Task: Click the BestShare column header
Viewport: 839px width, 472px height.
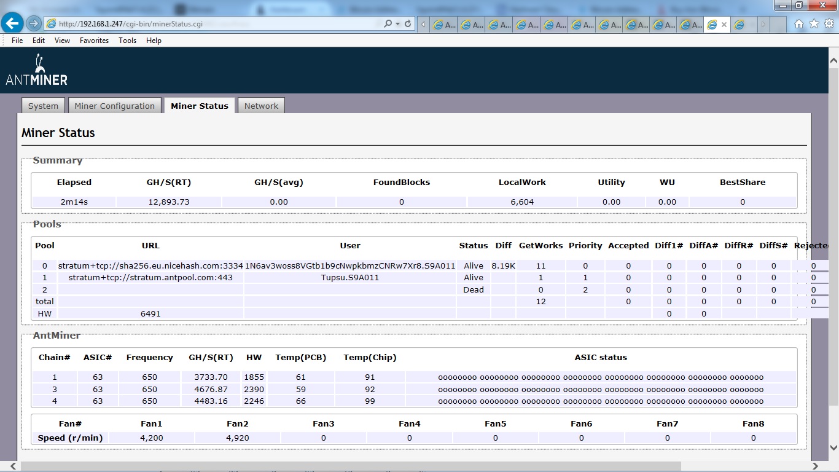Action: (743, 182)
